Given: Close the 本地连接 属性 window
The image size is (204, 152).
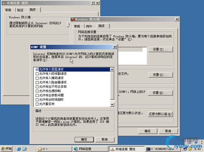Looking at the screenshot, I should pos(98,3).
